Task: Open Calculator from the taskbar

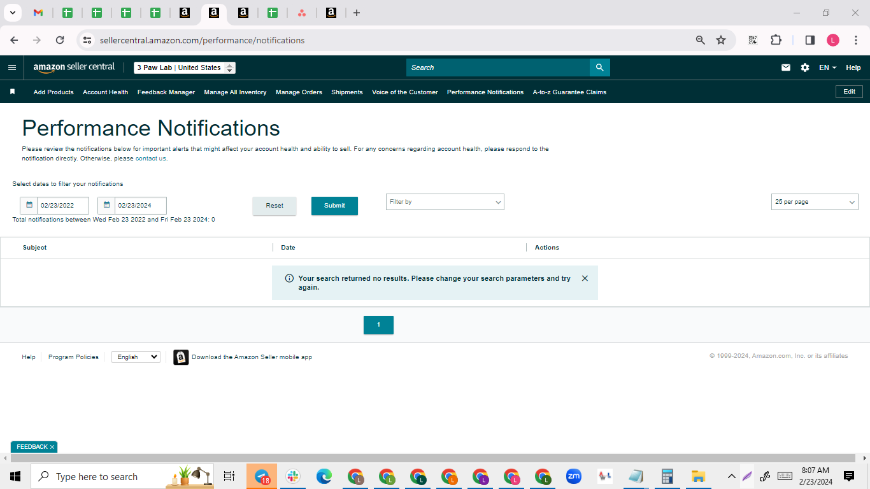Action: (667, 476)
